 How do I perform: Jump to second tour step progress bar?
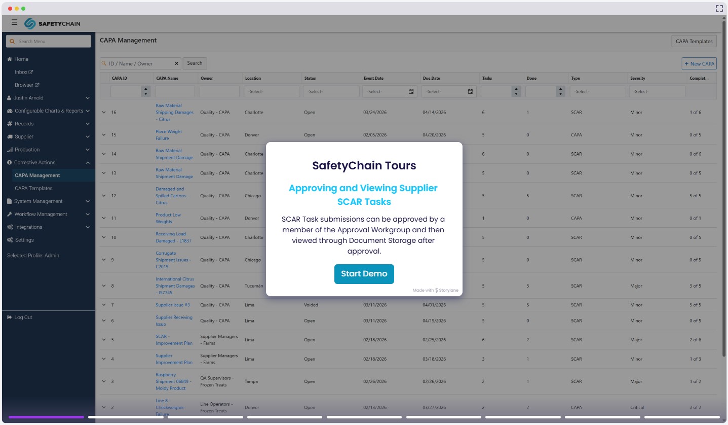point(126,417)
